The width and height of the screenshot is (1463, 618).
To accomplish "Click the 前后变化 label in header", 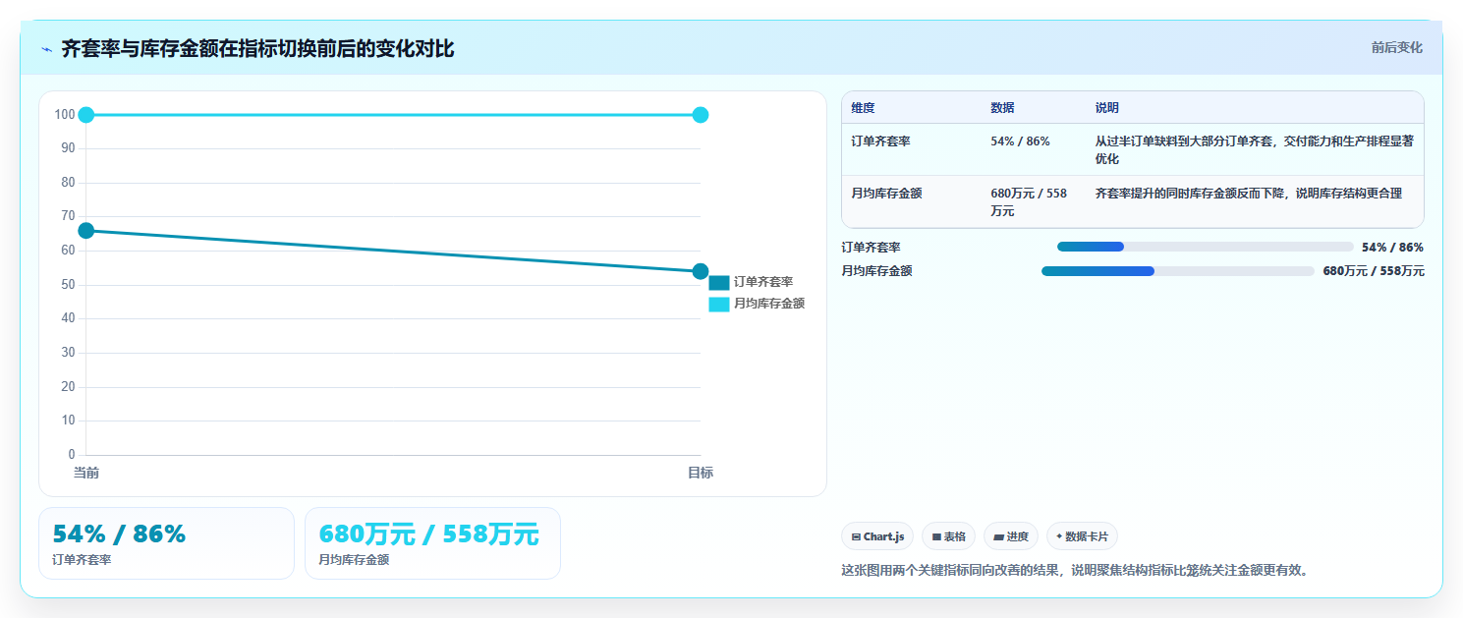I will (x=1396, y=47).
